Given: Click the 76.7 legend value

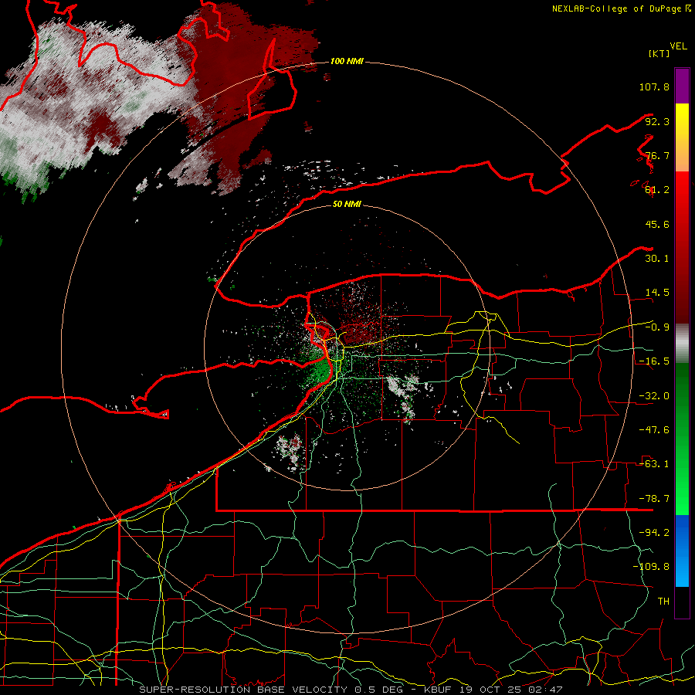Looking at the screenshot, I should tap(657, 155).
